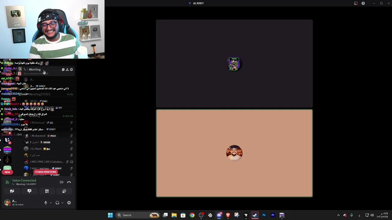
Task: Create invite for Meeting channel
Action: click(x=67, y=70)
